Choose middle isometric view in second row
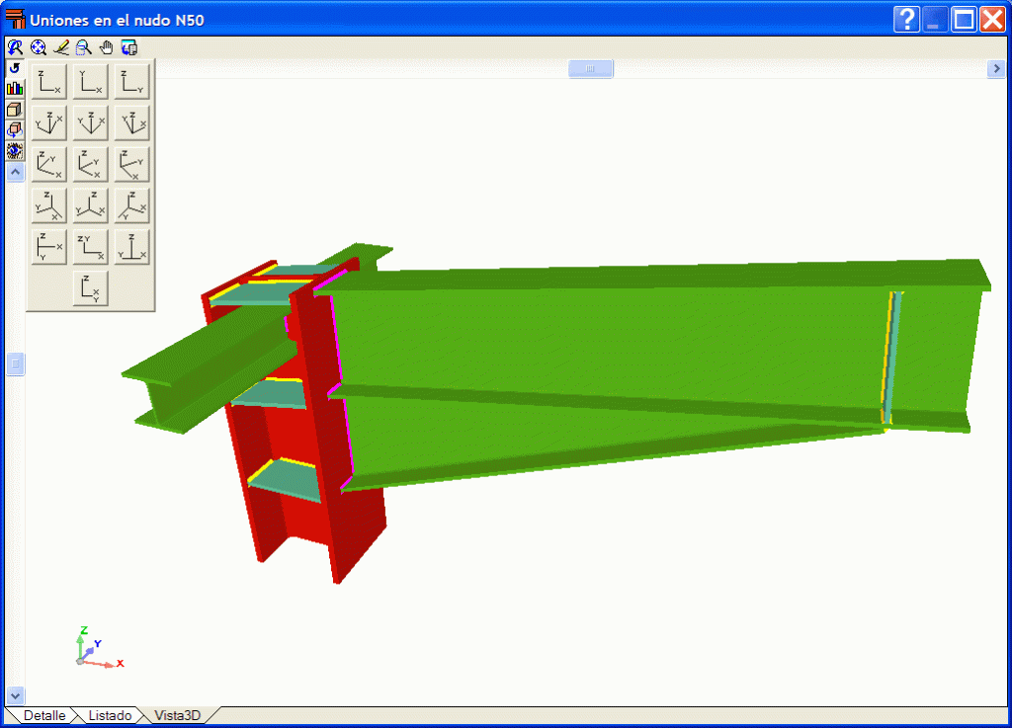 pyautogui.click(x=90, y=123)
